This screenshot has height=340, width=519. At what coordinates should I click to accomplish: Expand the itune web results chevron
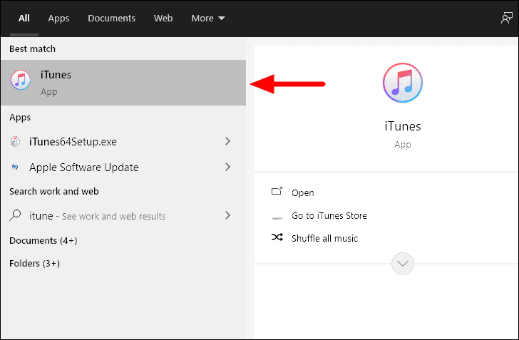coord(227,215)
